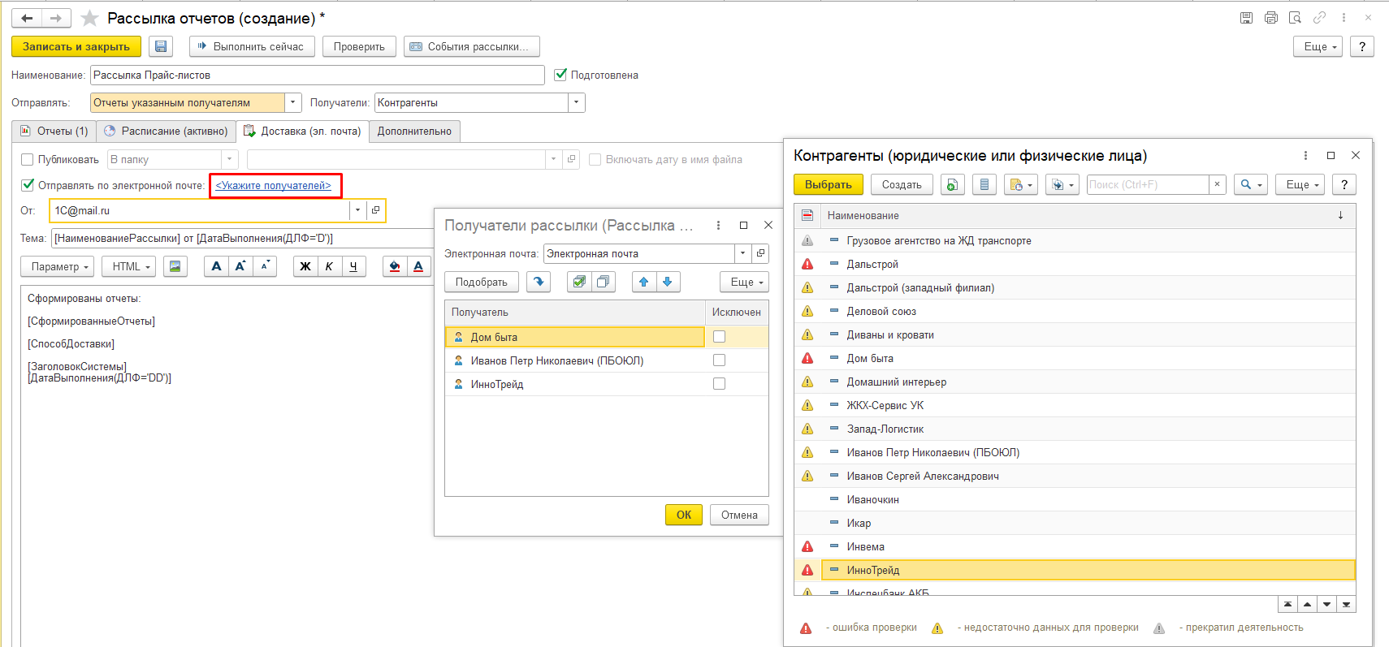Switch to Доставка (эл. почта) tab
The width and height of the screenshot is (1389, 647).
[302, 131]
